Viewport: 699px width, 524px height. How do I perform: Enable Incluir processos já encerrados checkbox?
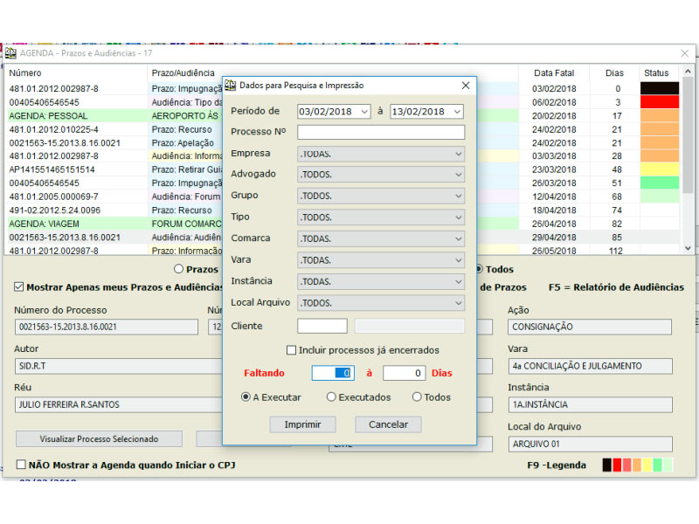point(292,350)
